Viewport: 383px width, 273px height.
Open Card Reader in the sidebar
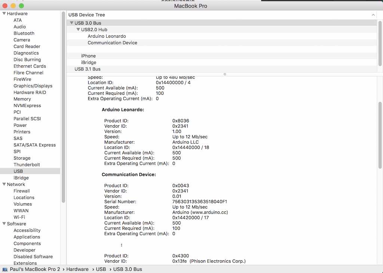(27, 46)
